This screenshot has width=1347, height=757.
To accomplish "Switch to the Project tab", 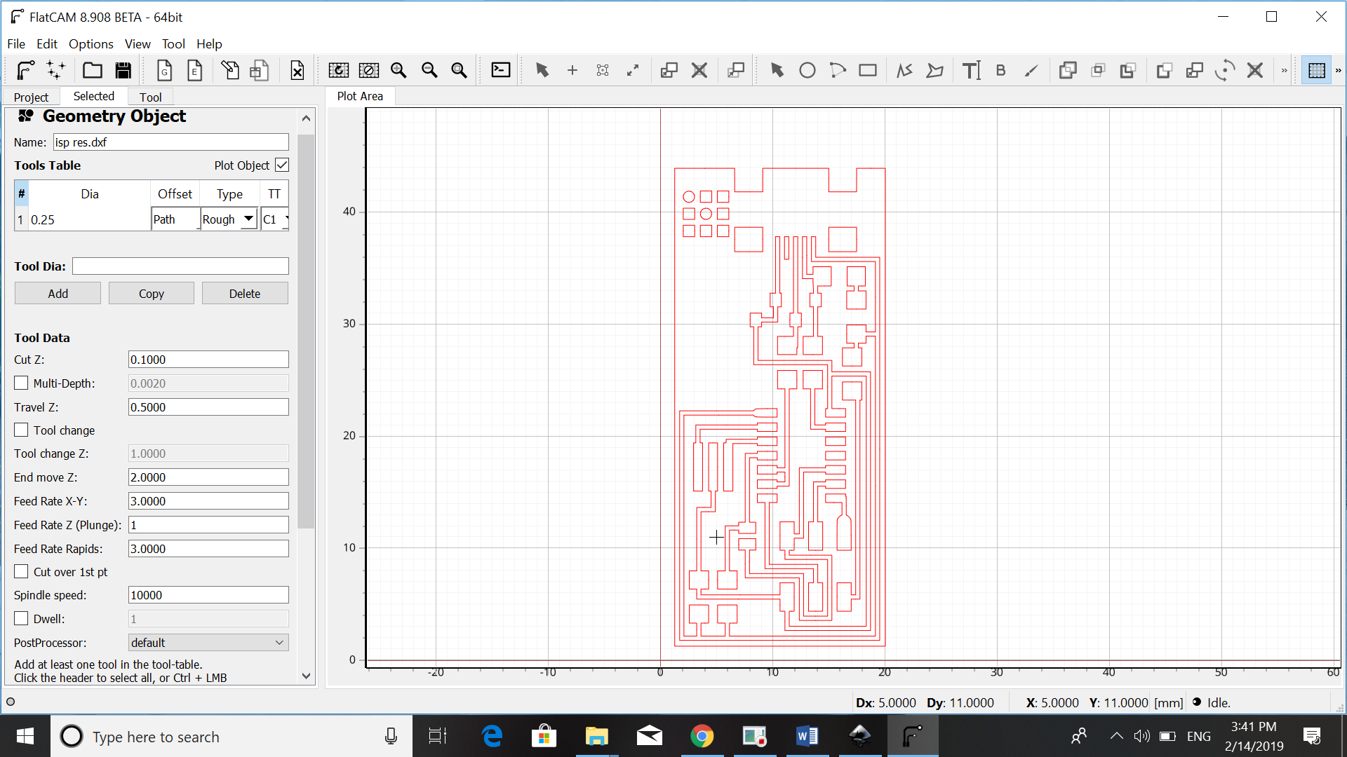I will pos(31,97).
